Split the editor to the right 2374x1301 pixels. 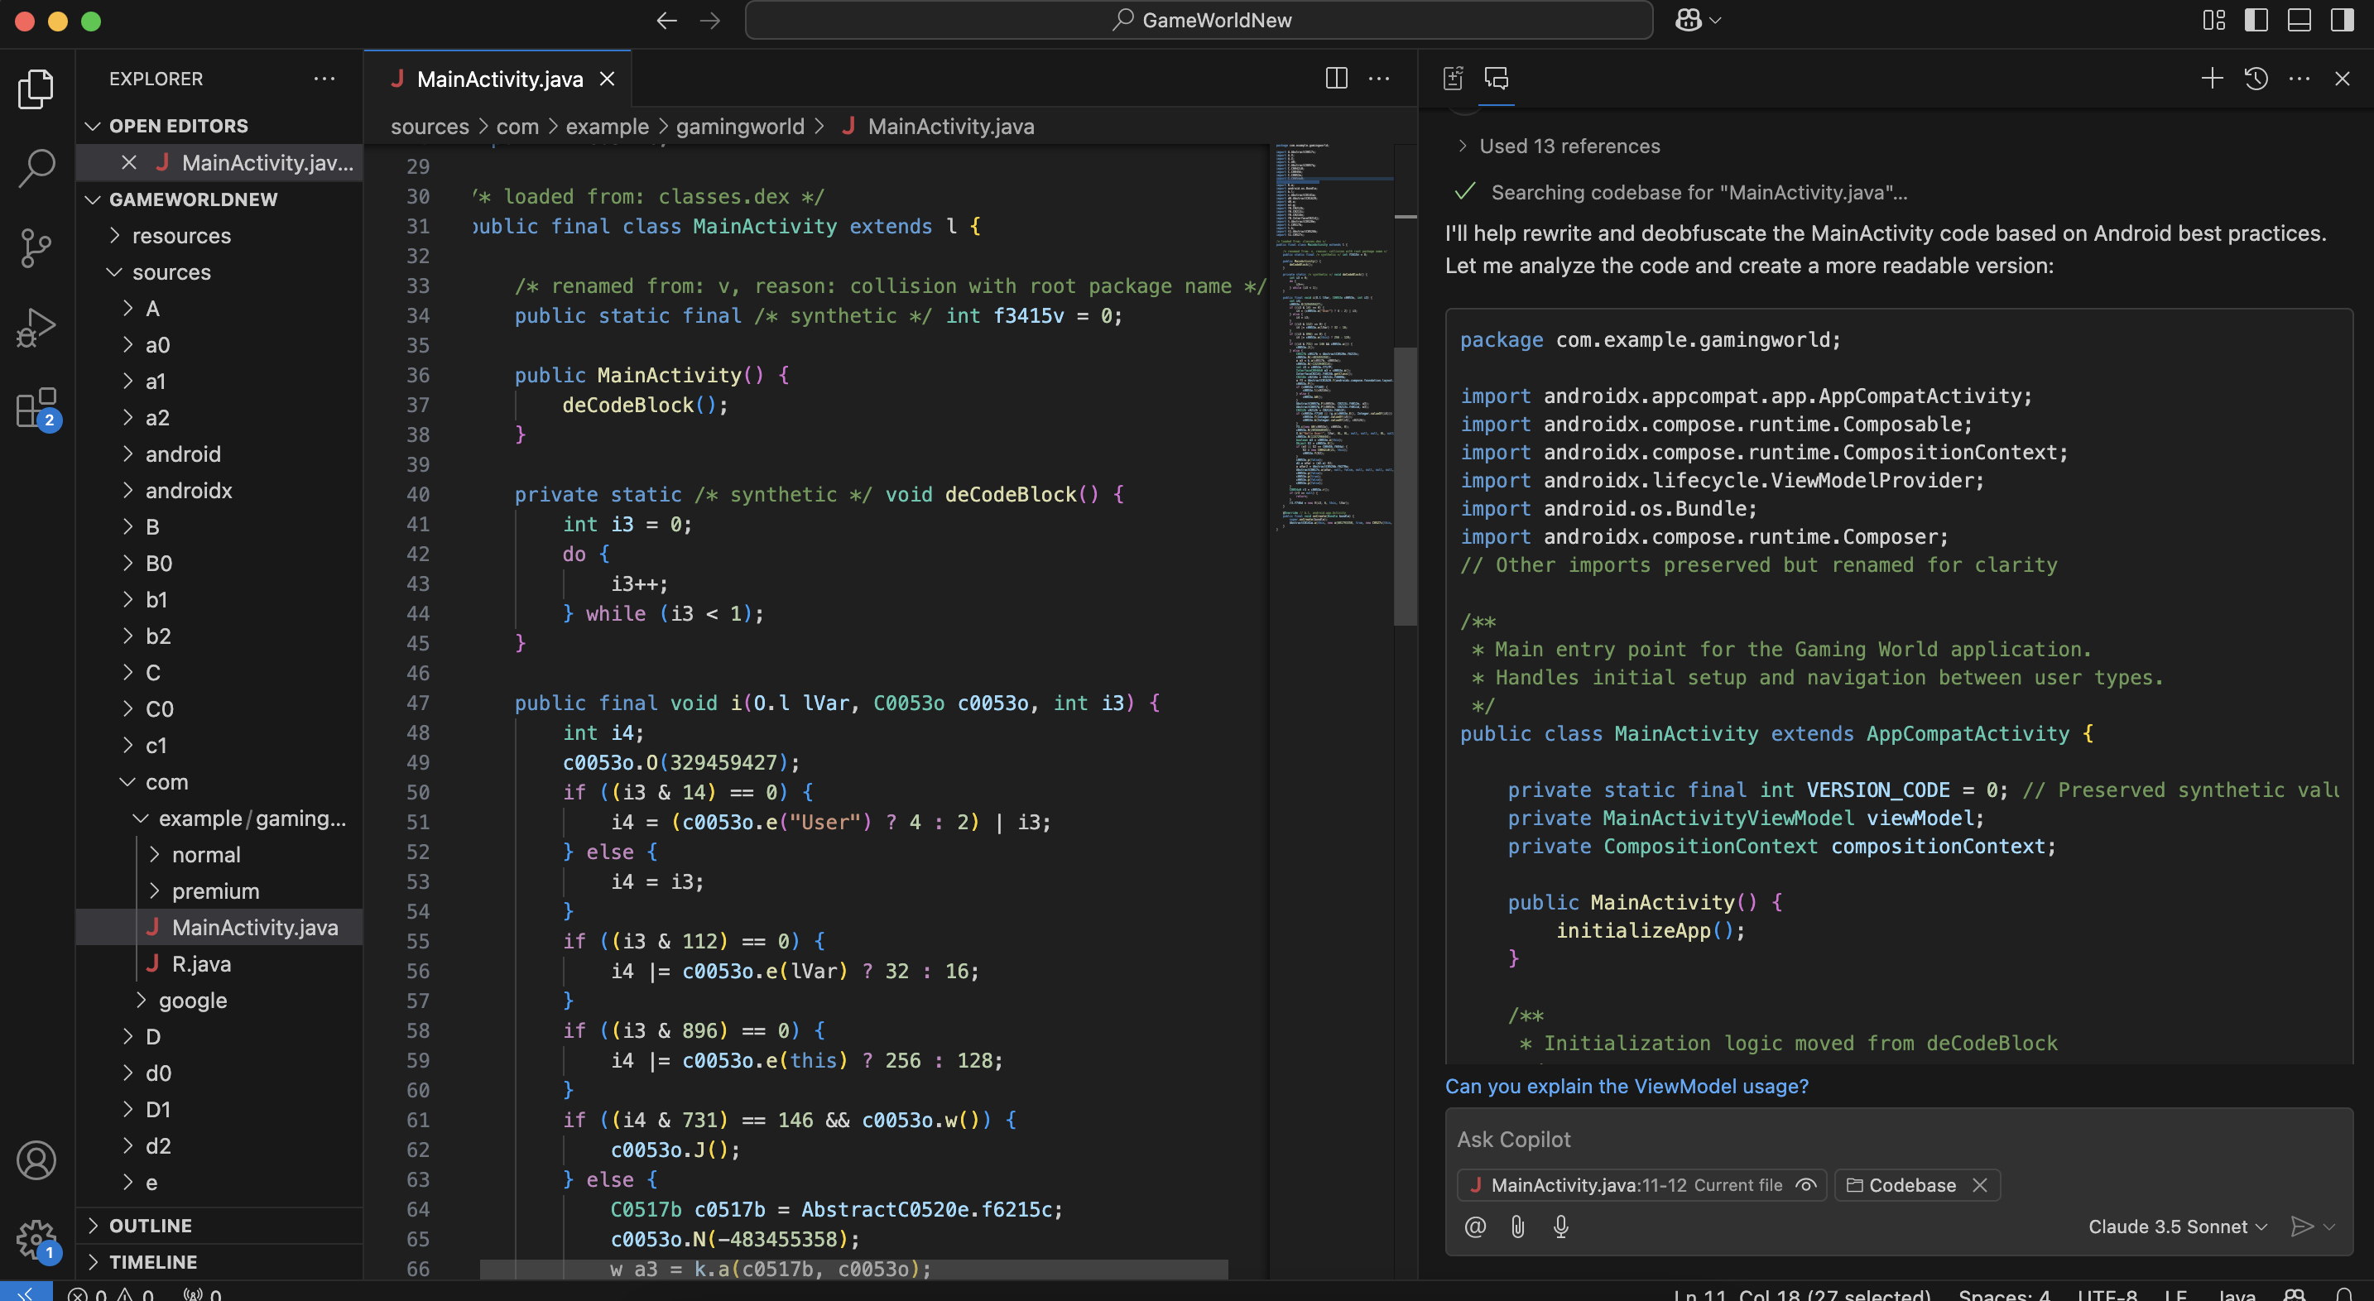pos(1336,79)
